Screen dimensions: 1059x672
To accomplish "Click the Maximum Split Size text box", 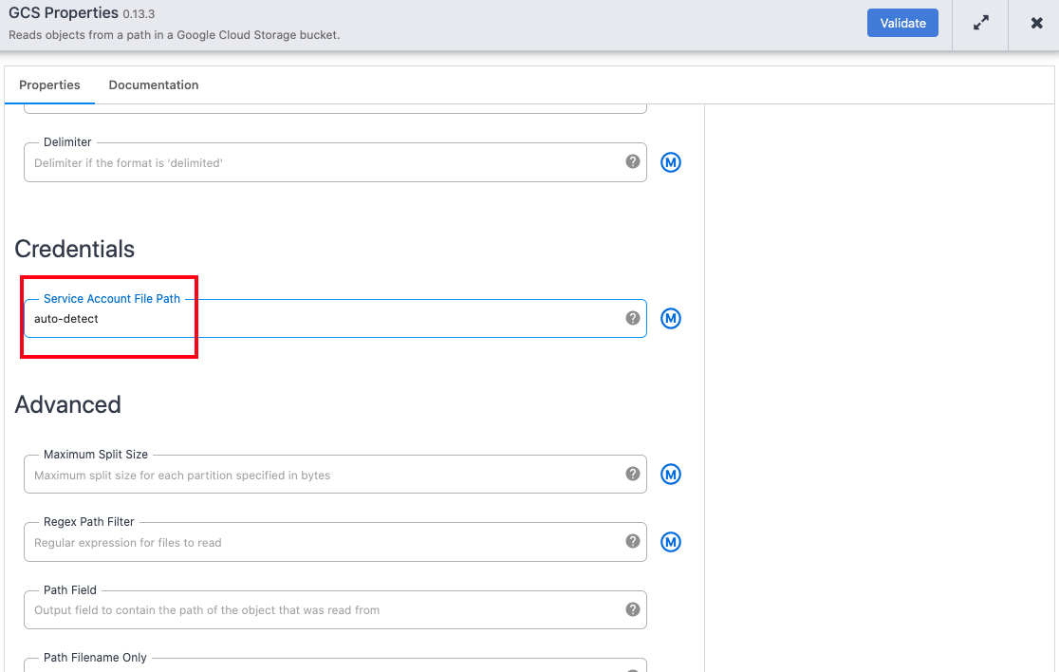I will click(323, 475).
